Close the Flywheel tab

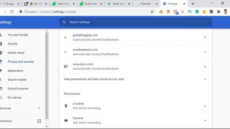(x=157, y=4)
